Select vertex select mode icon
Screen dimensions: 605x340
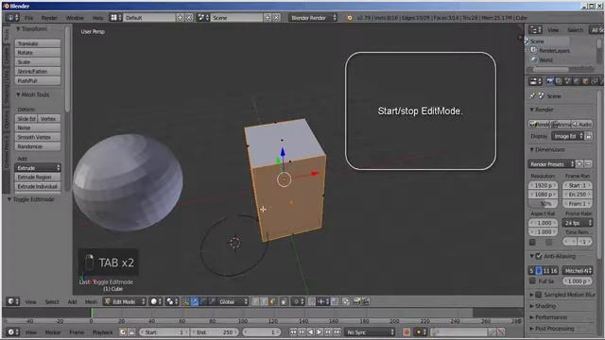pyautogui.click(x=255, y=301)
